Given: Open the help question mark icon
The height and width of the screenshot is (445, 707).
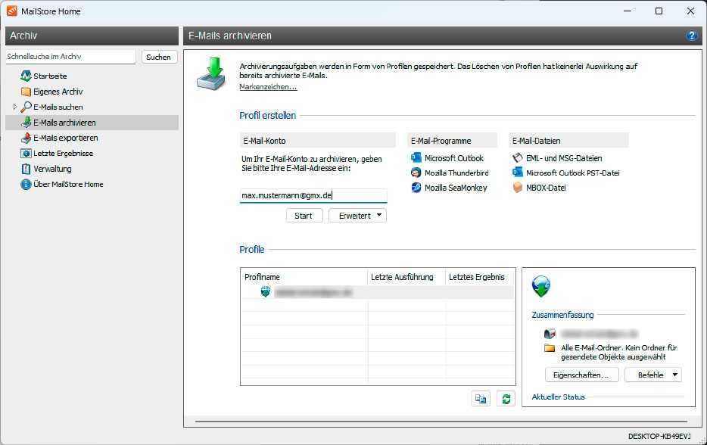Looking at the screenshot, I should (692, 36).
